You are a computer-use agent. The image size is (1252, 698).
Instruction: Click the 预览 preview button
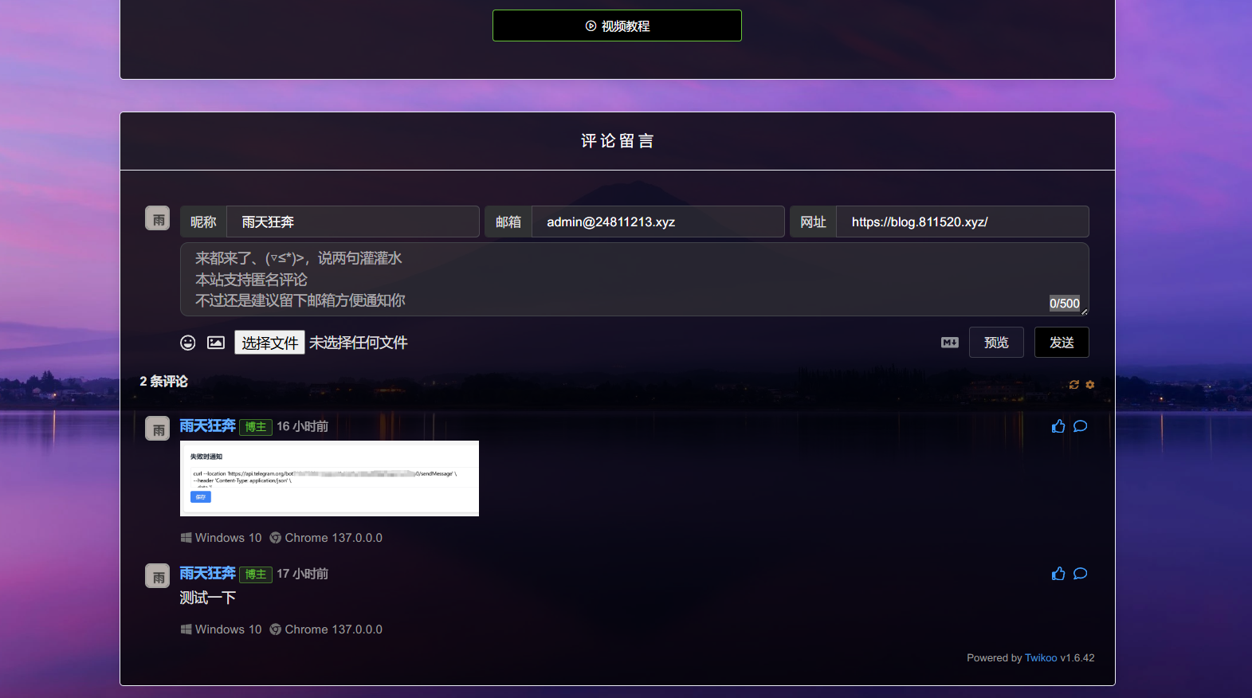pos(996,343)
